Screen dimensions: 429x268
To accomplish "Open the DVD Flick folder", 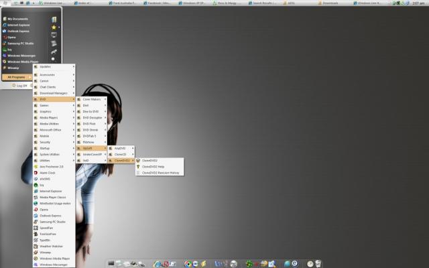I will (x=91, y=123).
